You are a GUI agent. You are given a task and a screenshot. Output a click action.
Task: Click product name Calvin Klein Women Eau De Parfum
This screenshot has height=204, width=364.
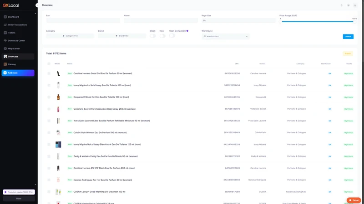click(x=100, y=132)
